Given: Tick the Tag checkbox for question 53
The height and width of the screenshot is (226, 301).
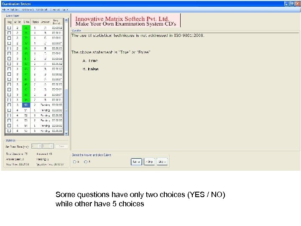Looking at the screenshot, I should point(9,121).
